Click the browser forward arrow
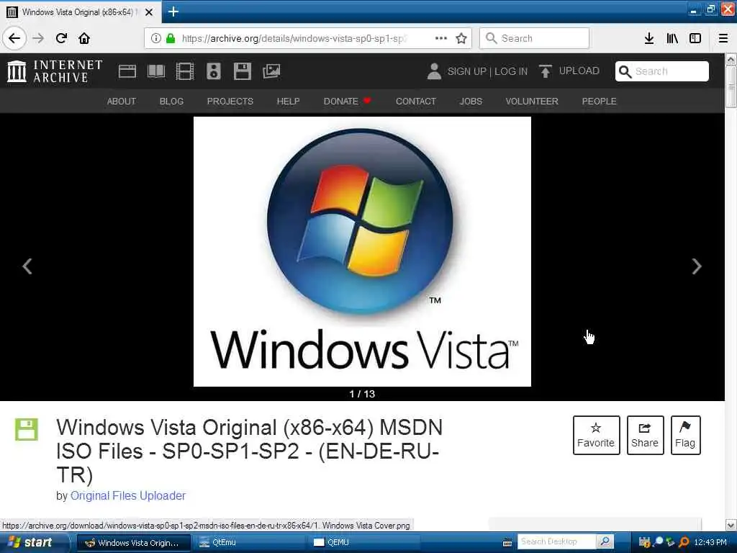Image resolution: width=737 pixels, height=553 pixels. coord(39,38)
